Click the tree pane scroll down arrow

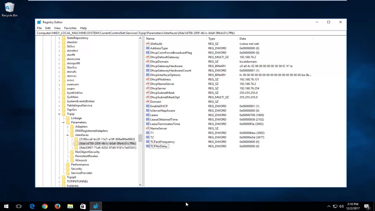coord(140,185)
